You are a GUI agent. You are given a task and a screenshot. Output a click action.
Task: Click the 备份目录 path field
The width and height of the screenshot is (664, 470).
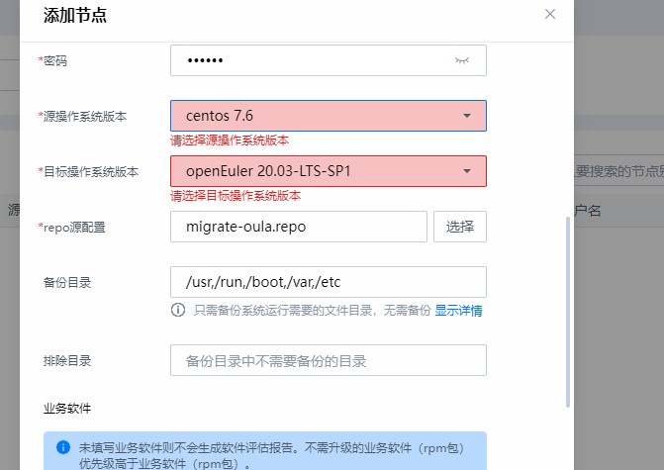pyautogui.click(x=329, y=282)
